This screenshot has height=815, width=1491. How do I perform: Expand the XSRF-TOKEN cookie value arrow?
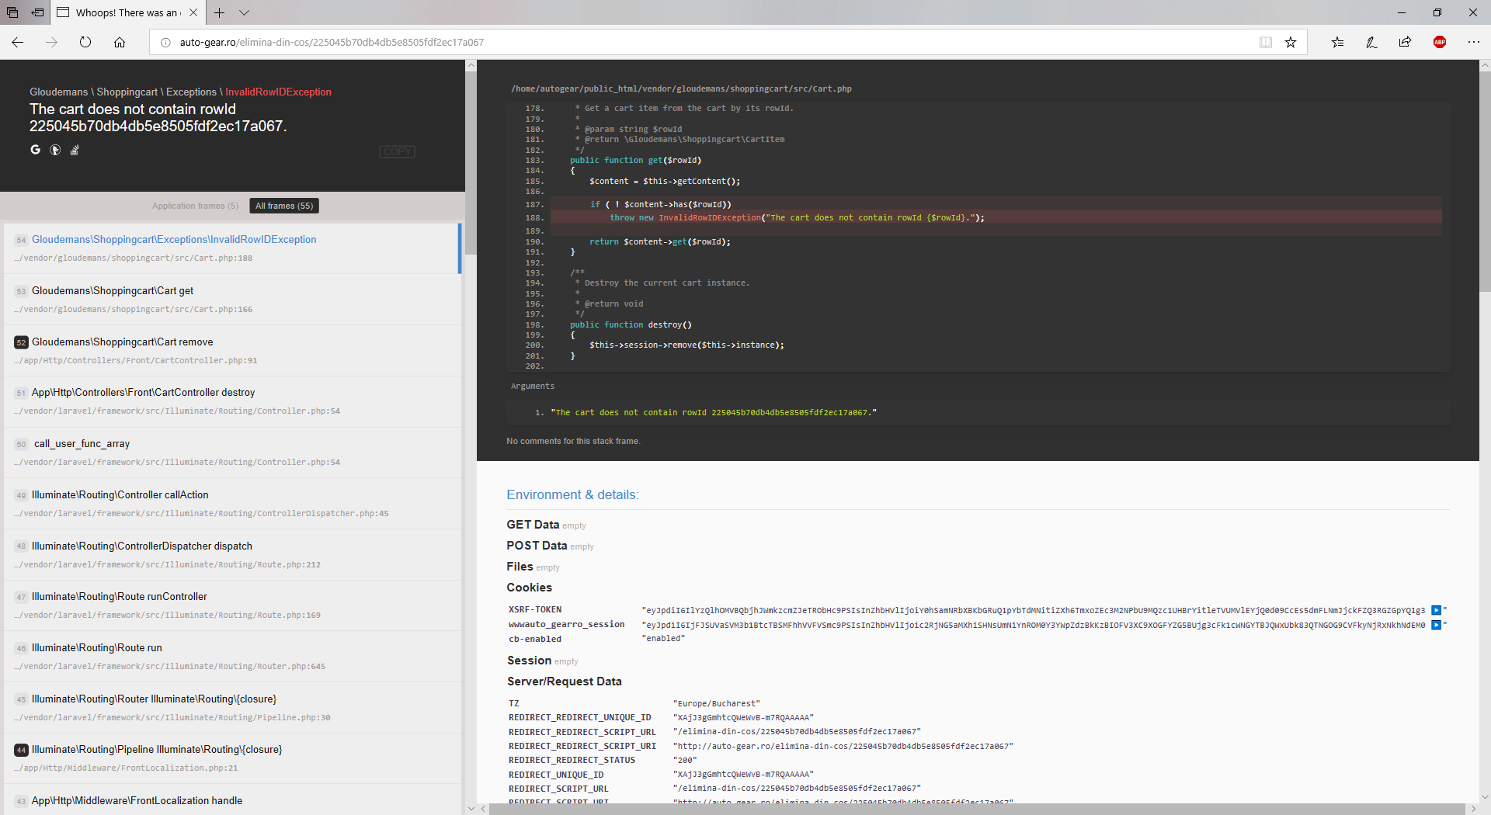point(1436,610)
